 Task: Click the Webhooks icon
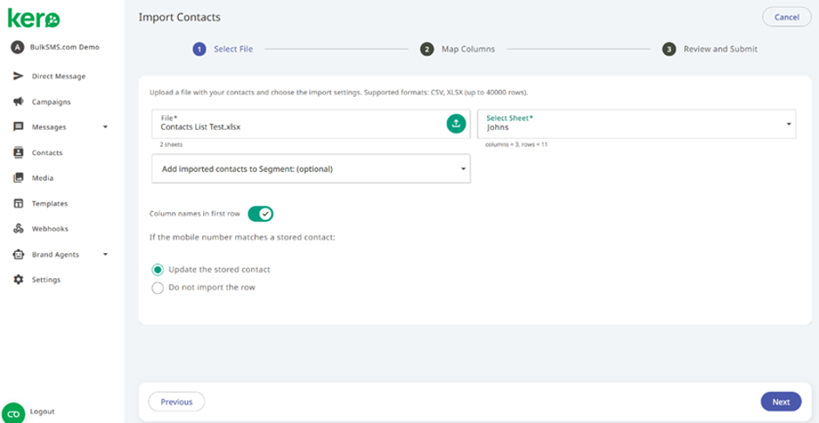point(18,229)
